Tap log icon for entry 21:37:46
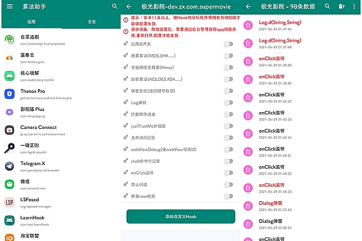 point(248,25)
